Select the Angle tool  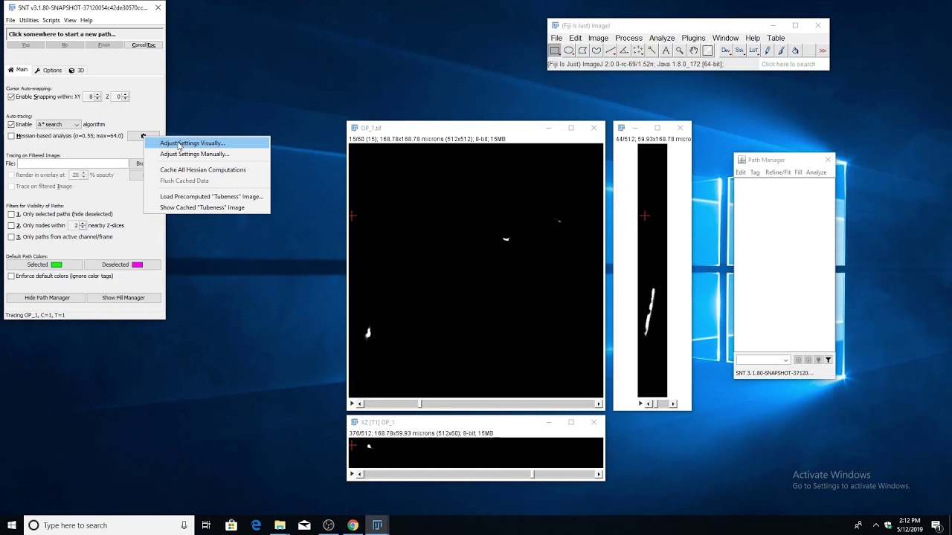(624, 51)
